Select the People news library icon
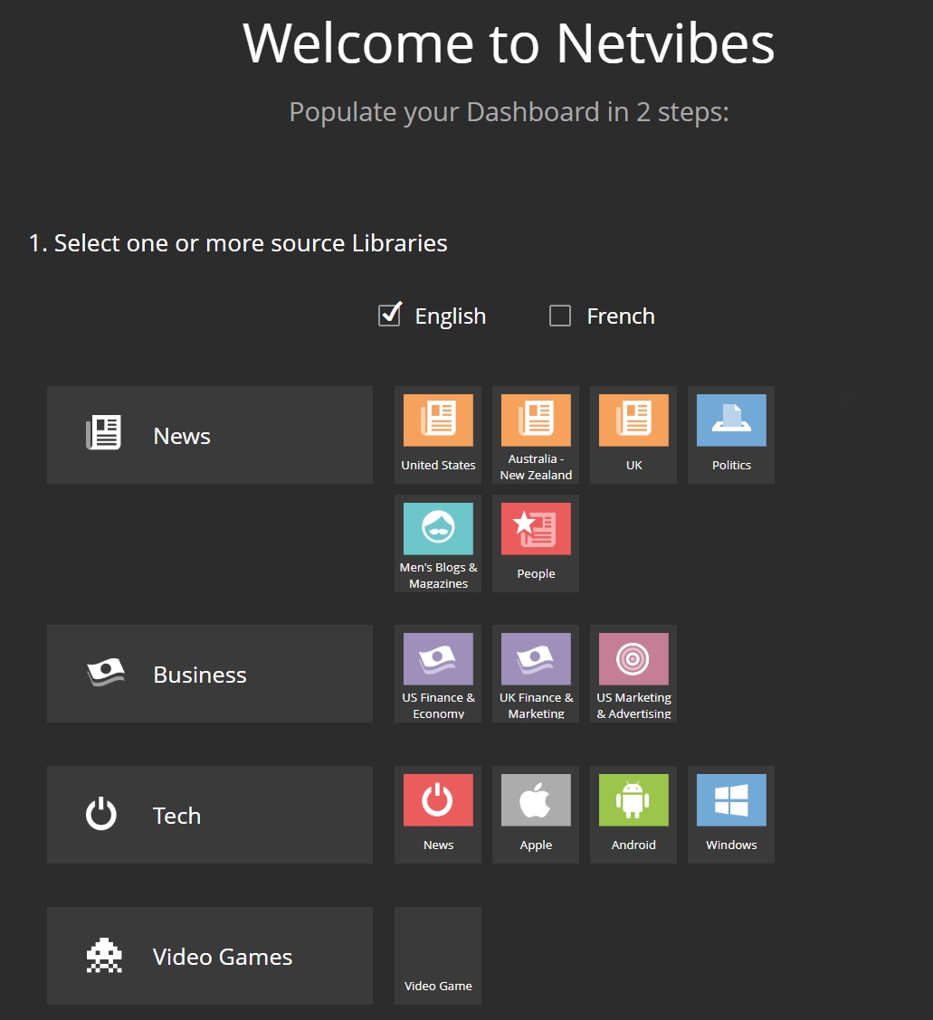The width and height of the screenshot is (933, 1020). (536, 529)
